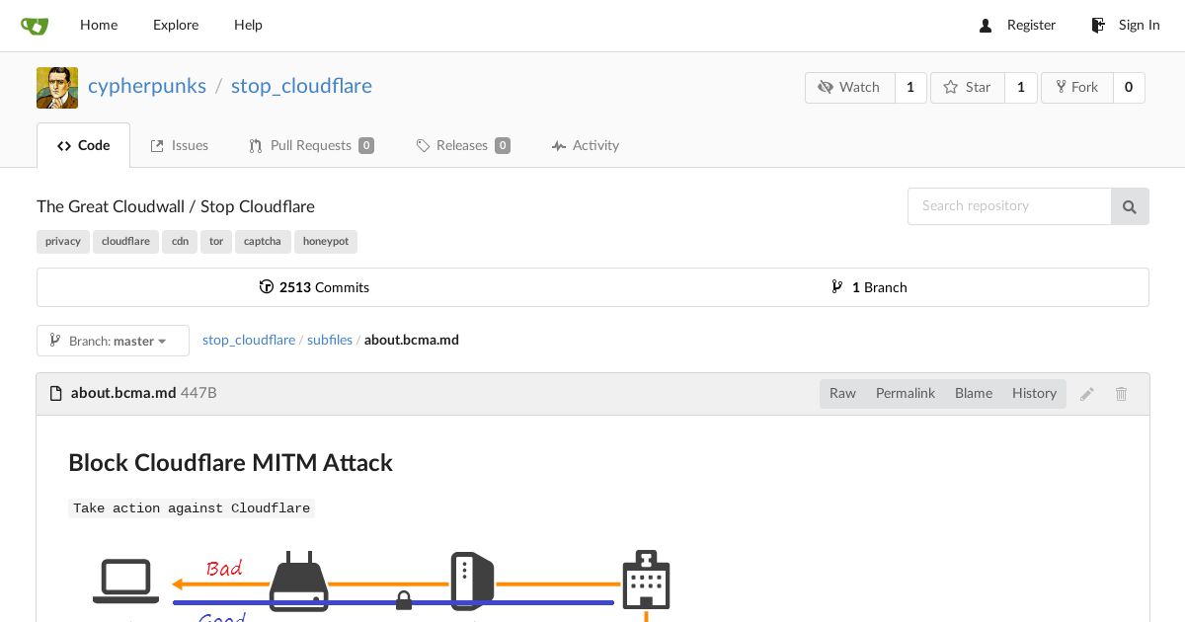Image resolution: width=1185 pixels, height=622 pixels.
Task: Select the honeypot topic tag
Action: pos(326,242)
